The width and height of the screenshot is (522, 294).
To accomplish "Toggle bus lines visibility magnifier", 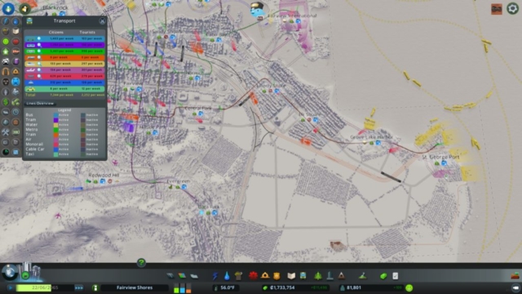I will coord(39,38).
